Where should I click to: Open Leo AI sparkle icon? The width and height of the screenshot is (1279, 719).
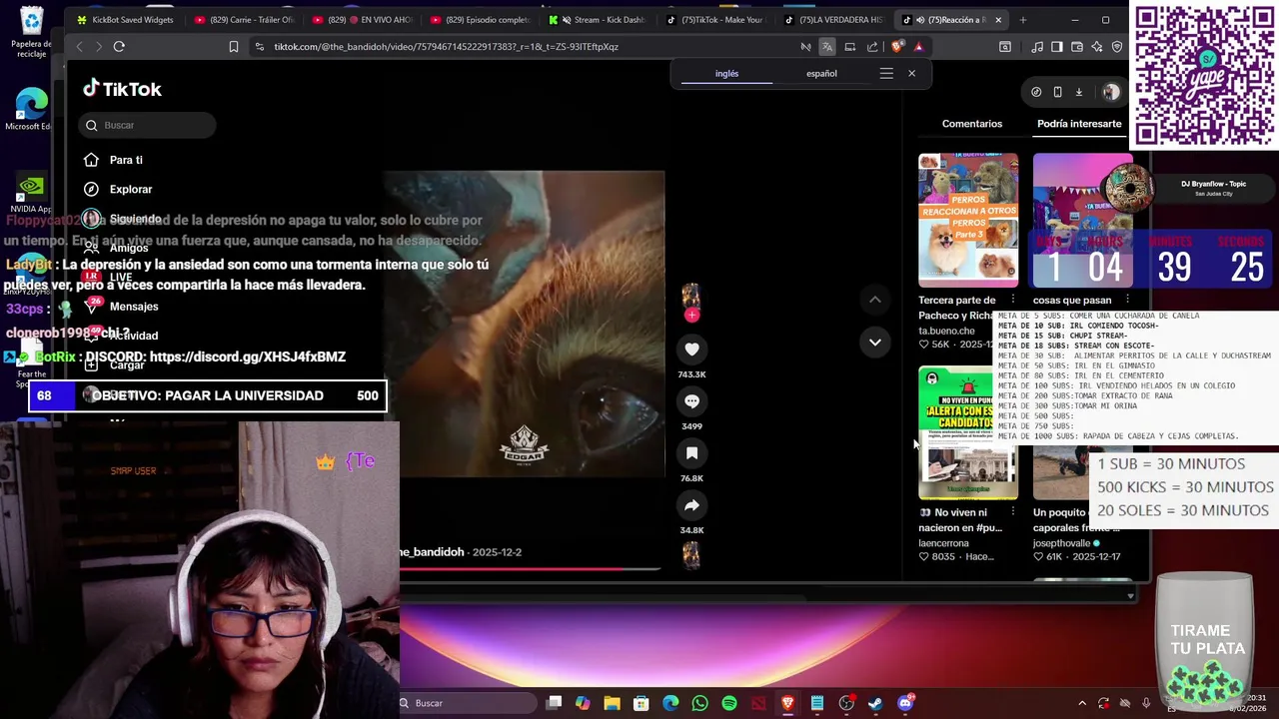1097,46
